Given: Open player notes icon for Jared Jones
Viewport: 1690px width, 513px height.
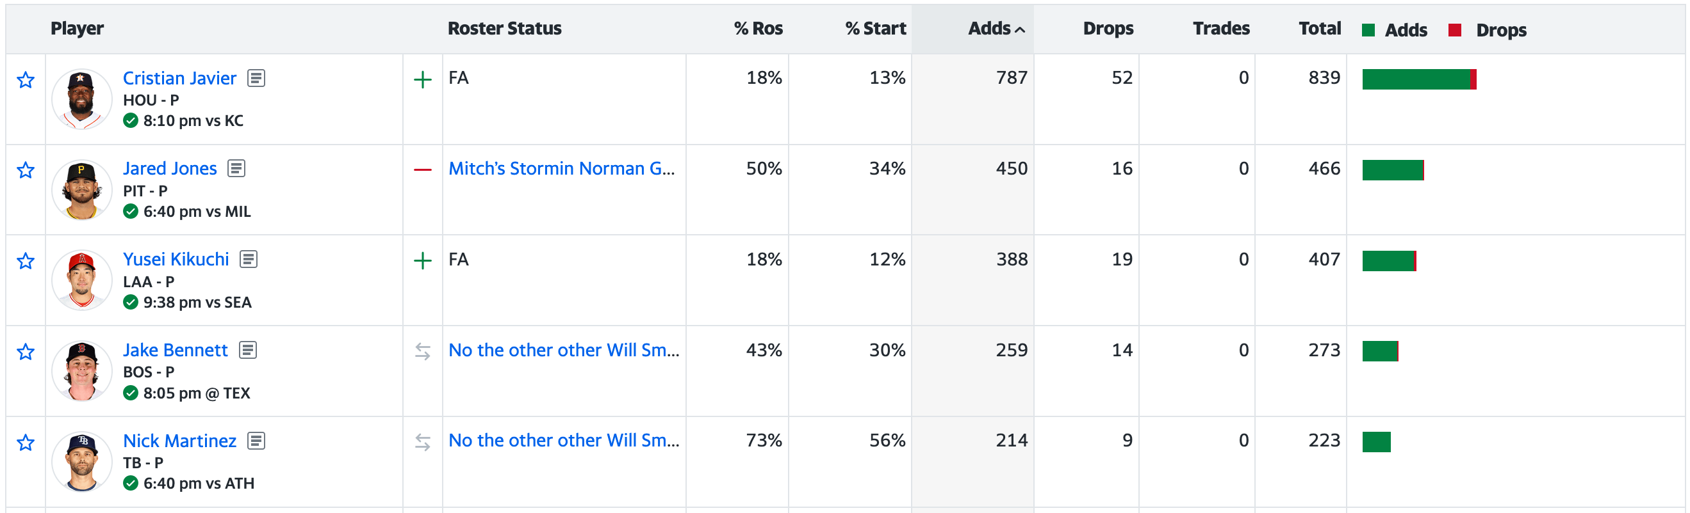Looking at the screenshot, I should [x=236, y=169].
